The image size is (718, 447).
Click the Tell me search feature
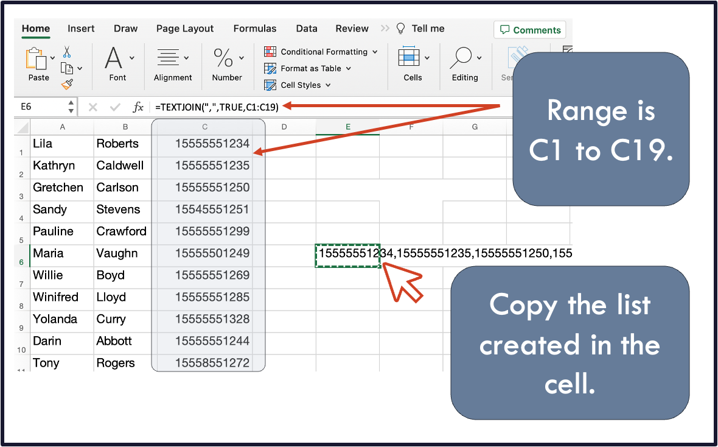click(427, 28)
